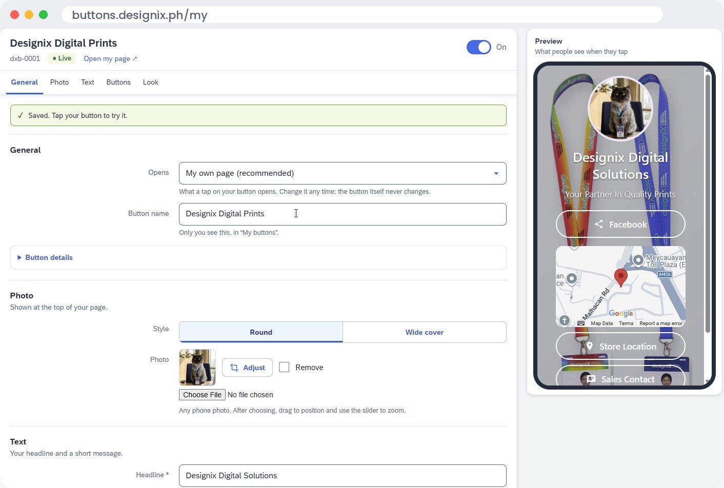The image size is (724, 488).
Task: Click the Button name input field
Action: 343,214
